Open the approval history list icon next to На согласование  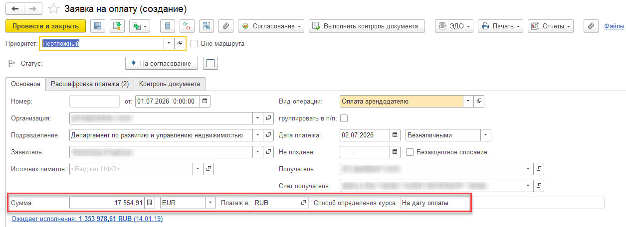click(x=210, y=63)
